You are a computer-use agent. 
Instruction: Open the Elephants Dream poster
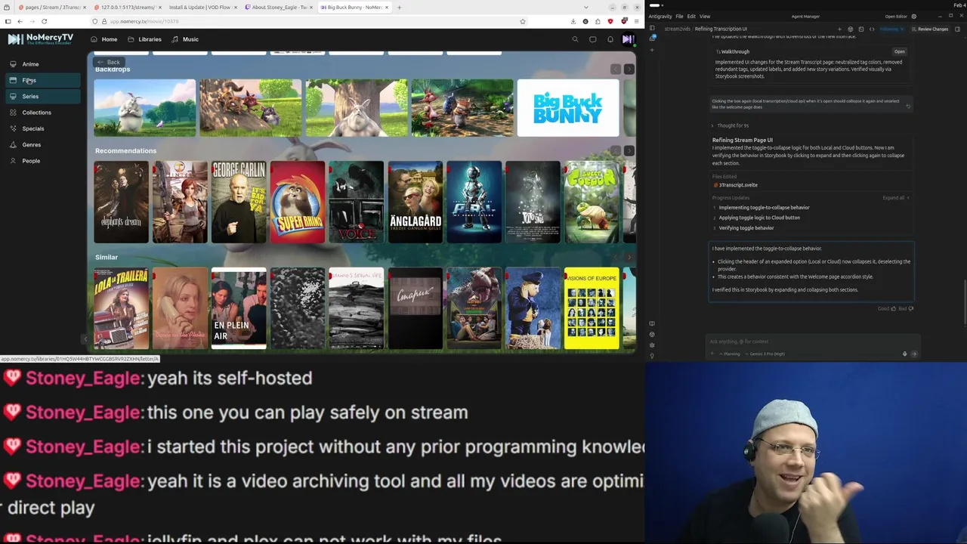121,202
